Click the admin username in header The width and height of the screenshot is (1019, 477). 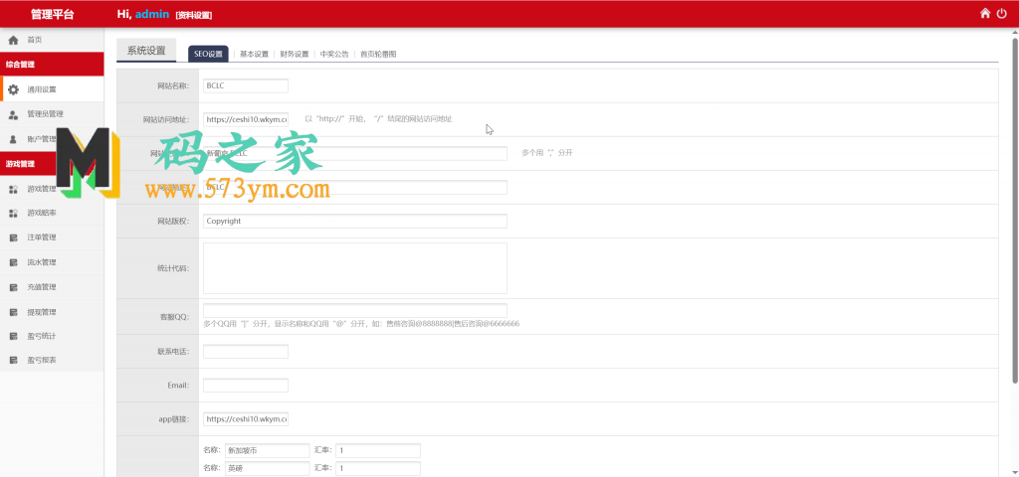click(x=152, y=14)
